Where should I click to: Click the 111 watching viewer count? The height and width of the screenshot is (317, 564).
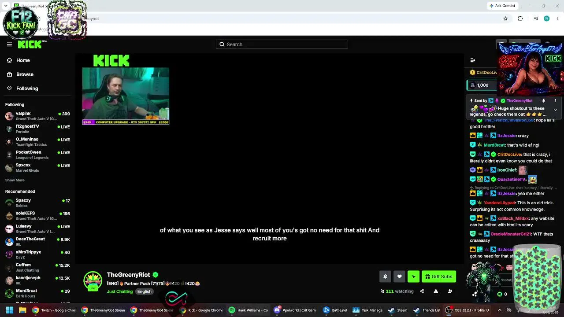coord(397,291)
